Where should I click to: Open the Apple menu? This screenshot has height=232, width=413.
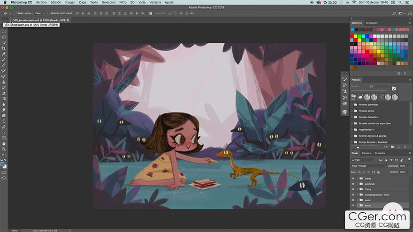point(5,2)
